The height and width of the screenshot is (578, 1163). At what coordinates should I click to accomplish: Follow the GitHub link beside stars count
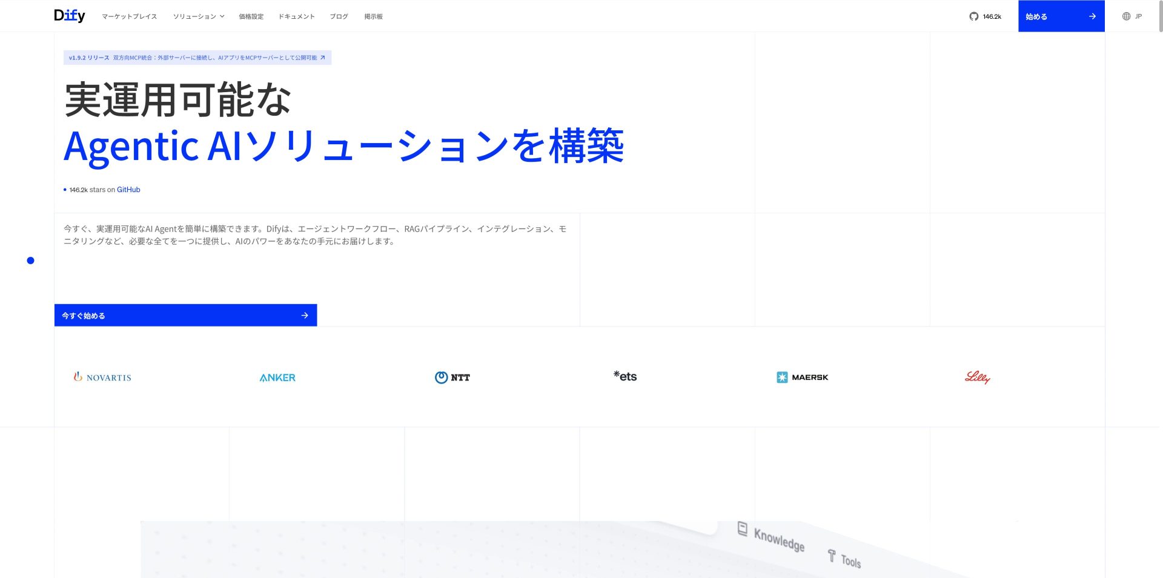tap(128, 190)
